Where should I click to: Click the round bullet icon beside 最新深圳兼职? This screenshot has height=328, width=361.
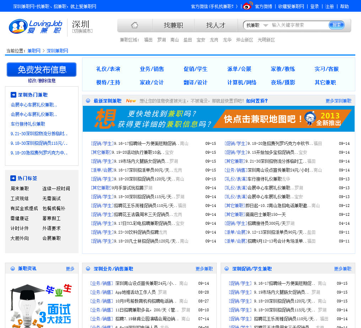pos(88,101)
